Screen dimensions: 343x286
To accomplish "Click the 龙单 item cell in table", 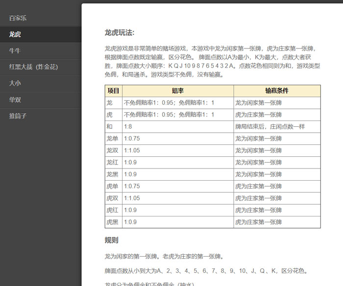I will (113, 139).
